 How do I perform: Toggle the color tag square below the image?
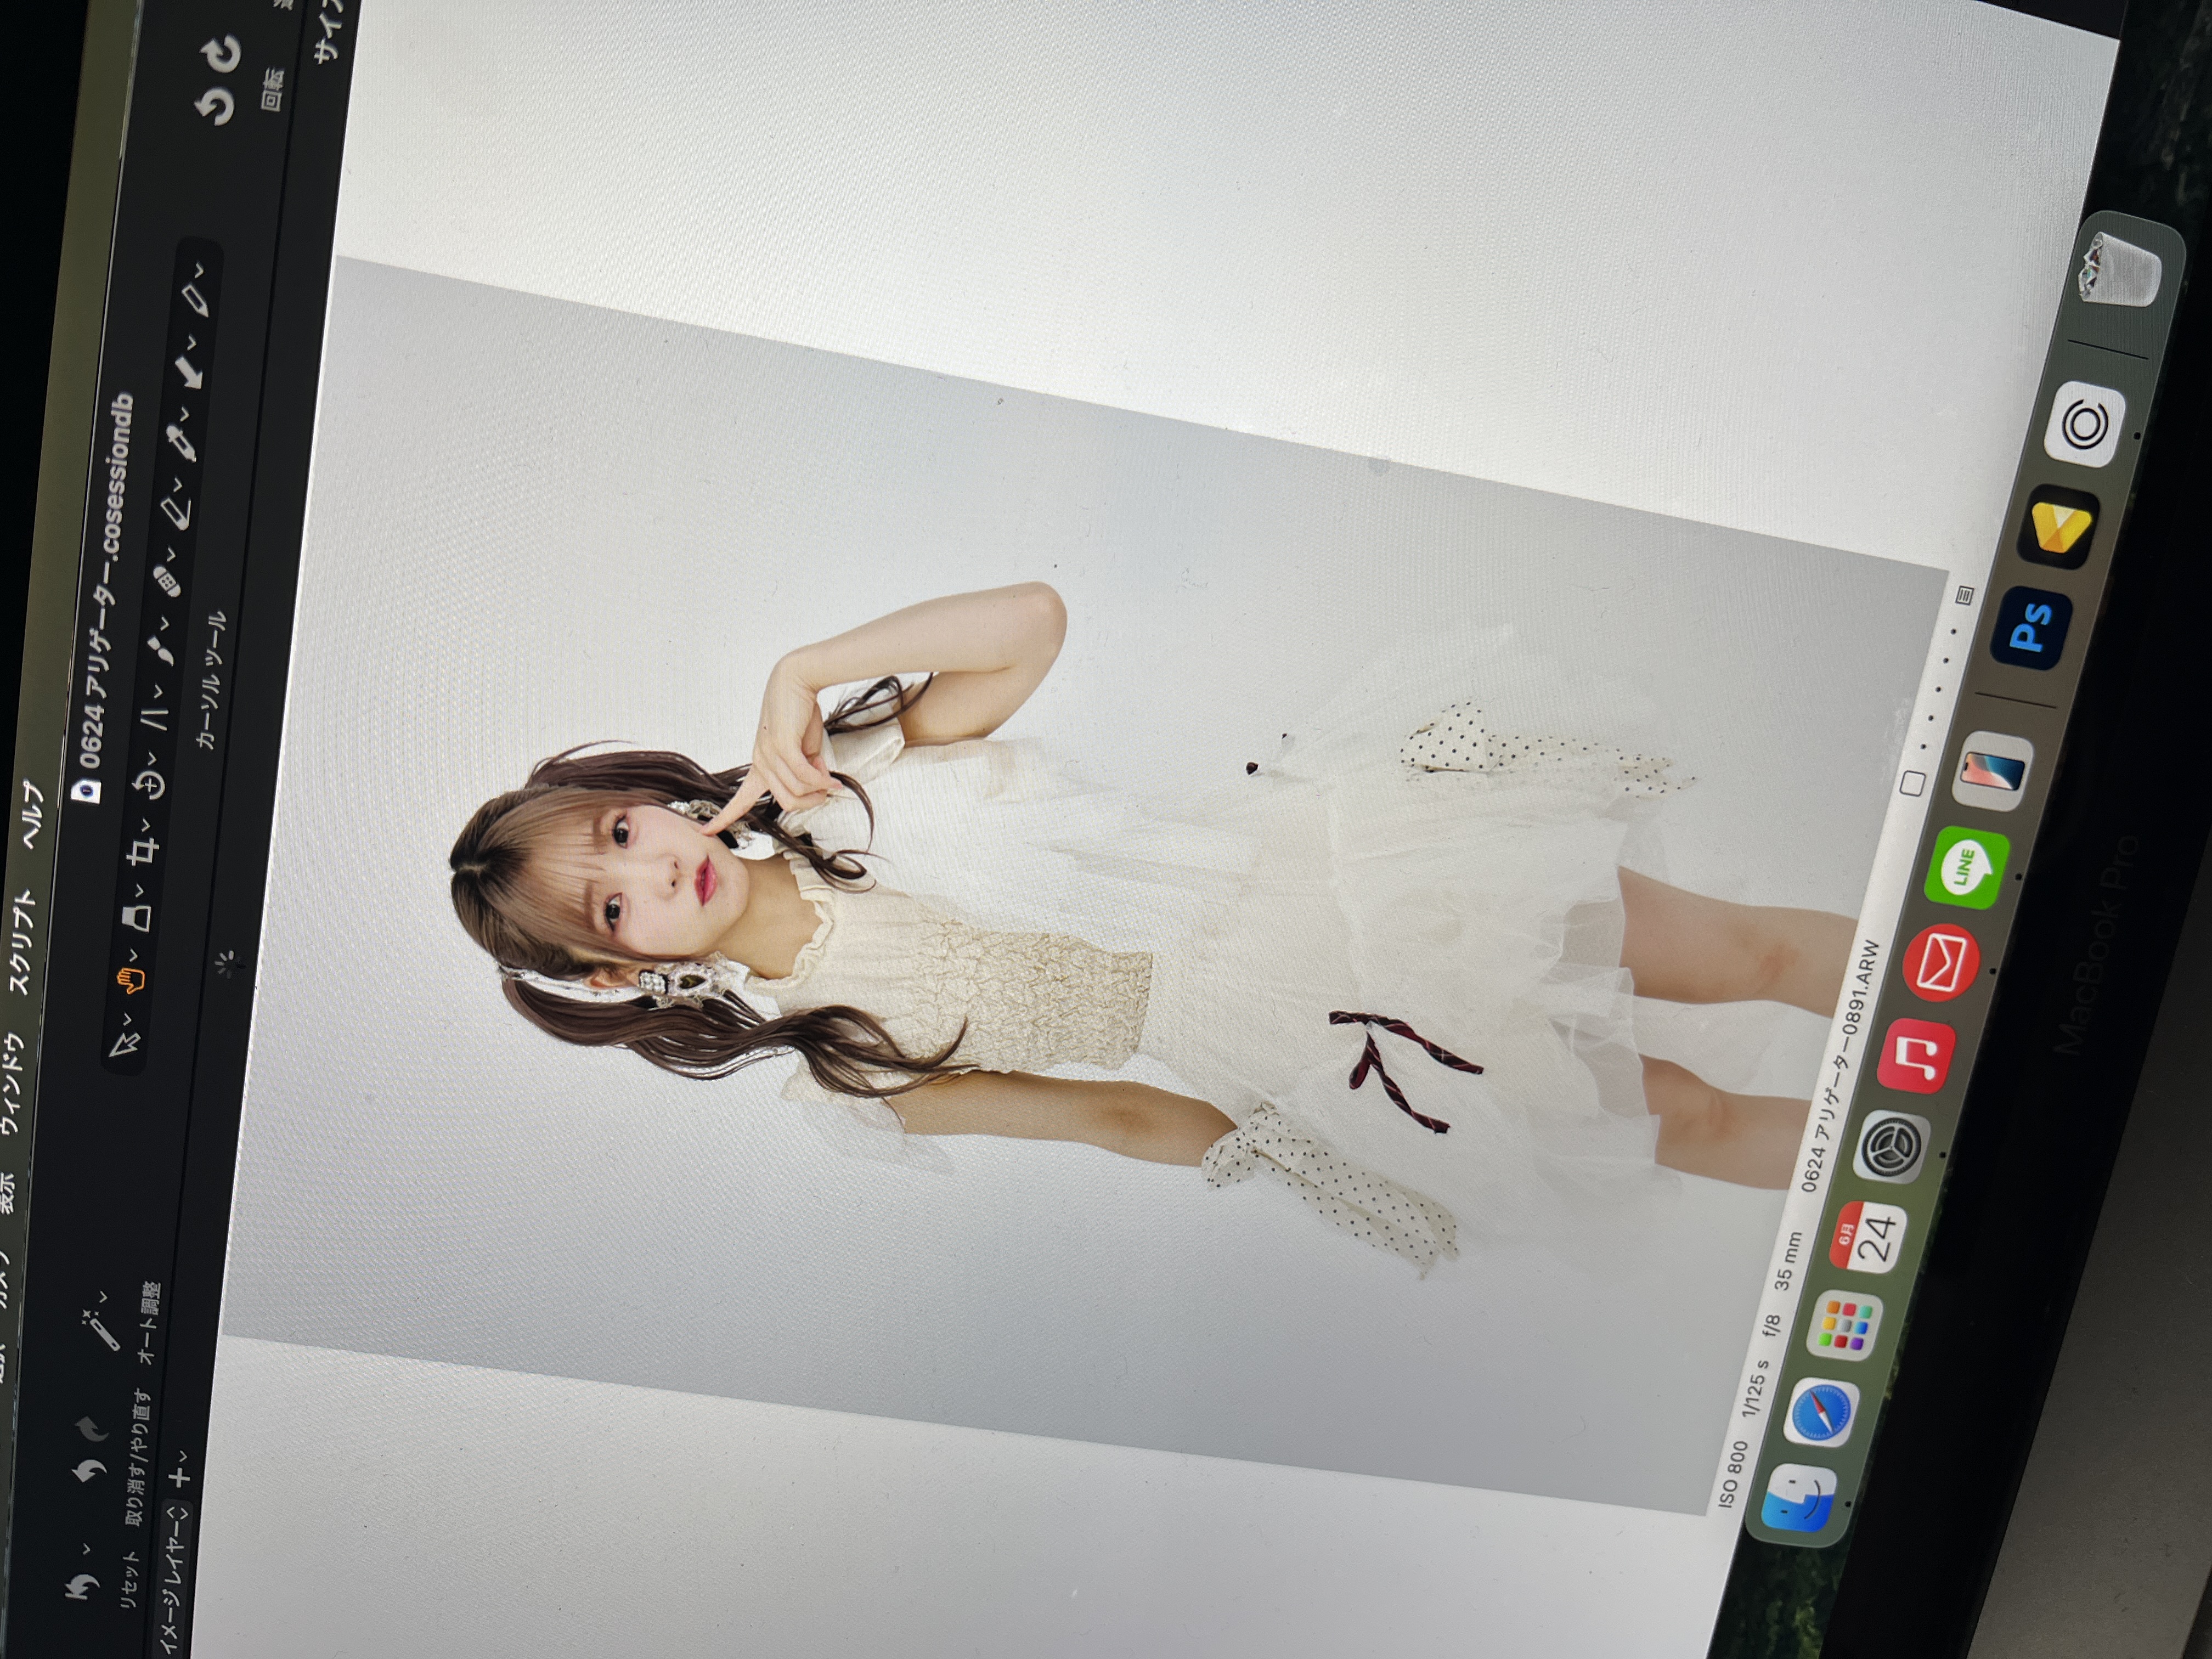tap(1913, 783)
